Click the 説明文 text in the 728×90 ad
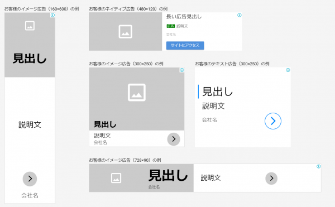 tap(210, 178)
